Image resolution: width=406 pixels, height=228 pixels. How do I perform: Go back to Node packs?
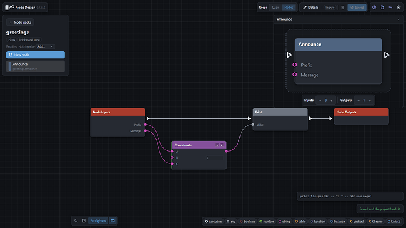tap(20, 22)
